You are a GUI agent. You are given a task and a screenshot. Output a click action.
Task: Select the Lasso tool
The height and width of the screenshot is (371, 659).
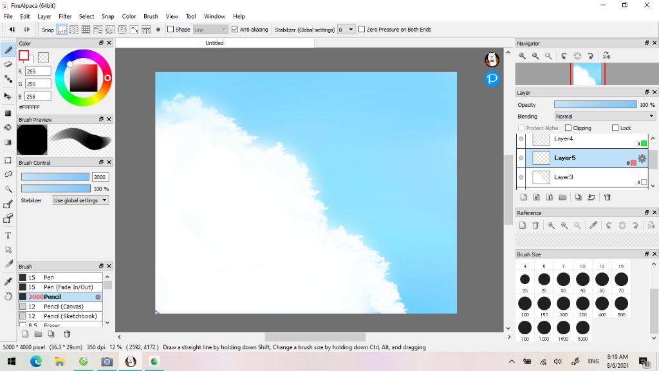[8, 175]
